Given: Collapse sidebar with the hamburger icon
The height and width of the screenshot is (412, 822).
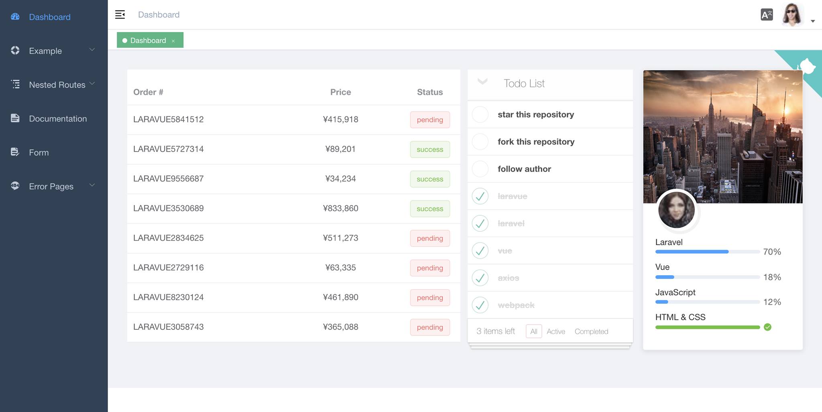Looking at the screenshot, I should pos(120,15).
